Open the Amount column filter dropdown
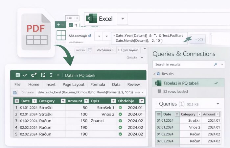 [x=86, y=101]
